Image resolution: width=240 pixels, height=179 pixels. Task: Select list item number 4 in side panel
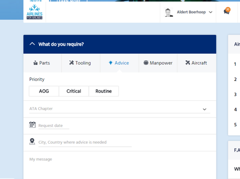(x=235, y=109)
